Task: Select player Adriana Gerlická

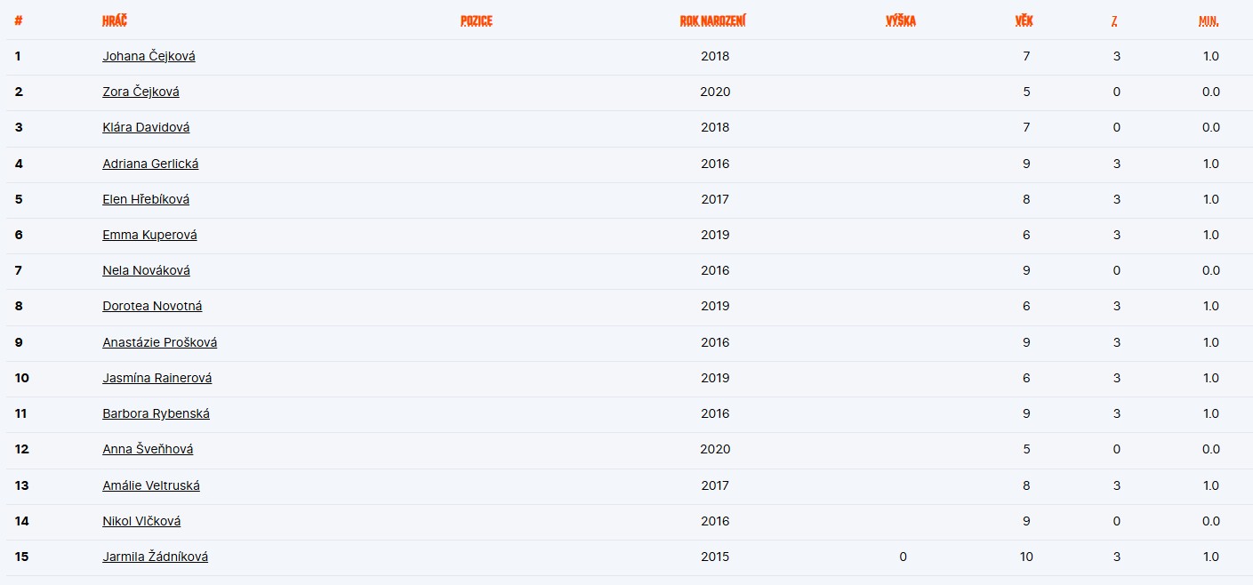Action: (150, 164)
